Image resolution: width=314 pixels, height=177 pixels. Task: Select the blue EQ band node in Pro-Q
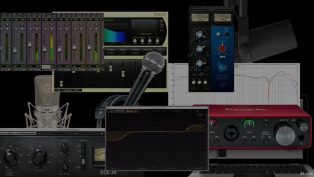click(x=125, y=136)
